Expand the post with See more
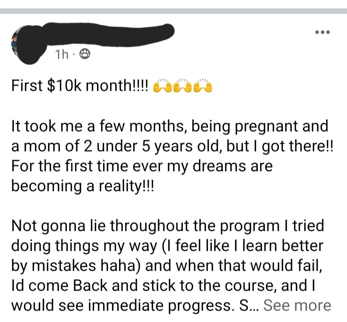Screen dimensions: 347x322 297,305
